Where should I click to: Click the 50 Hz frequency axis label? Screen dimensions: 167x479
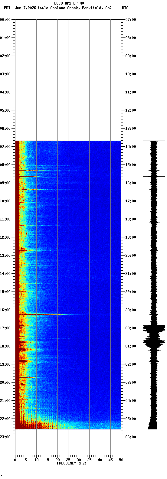(121, 460)
